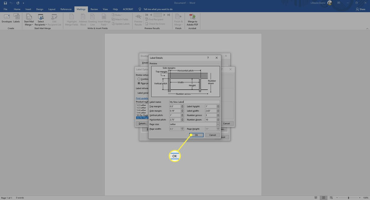Increase Number across with the stepper arrow
The height and width of the screenshot is (200, 370).
tap(218, 114)
